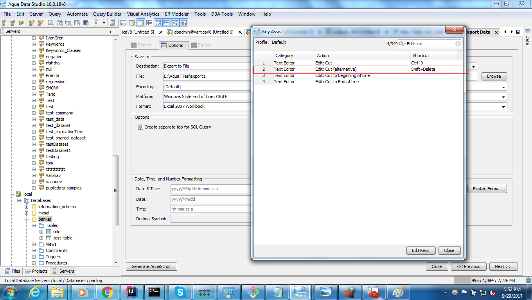Click Close button in Key Assist dialog

(449, 250)
